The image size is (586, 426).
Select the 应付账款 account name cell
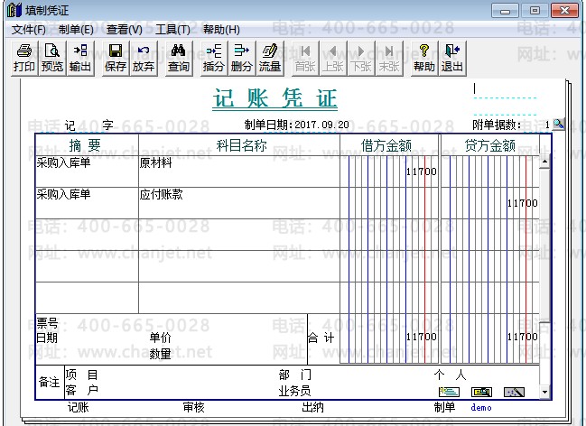coord(238,202)
